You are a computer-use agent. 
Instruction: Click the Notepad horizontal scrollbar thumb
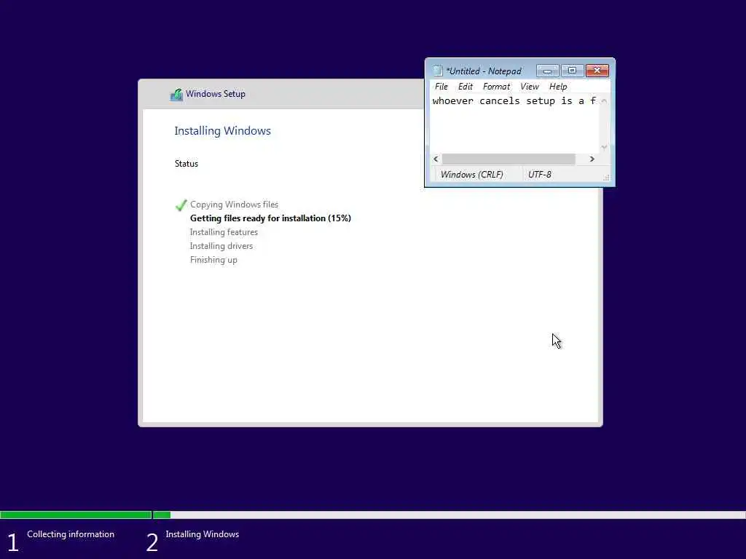point(508,159)
